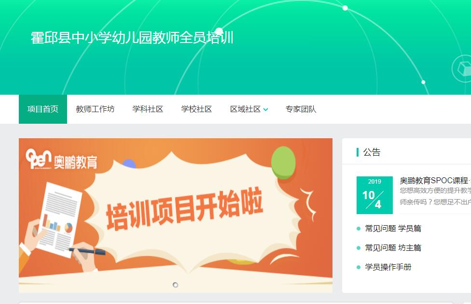
Task: Open the 专家团队 page
Action: (x=301, y=109)
